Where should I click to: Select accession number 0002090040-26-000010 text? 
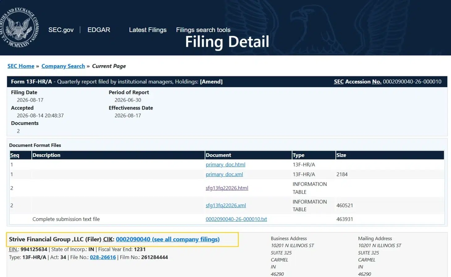click(412, 82)
